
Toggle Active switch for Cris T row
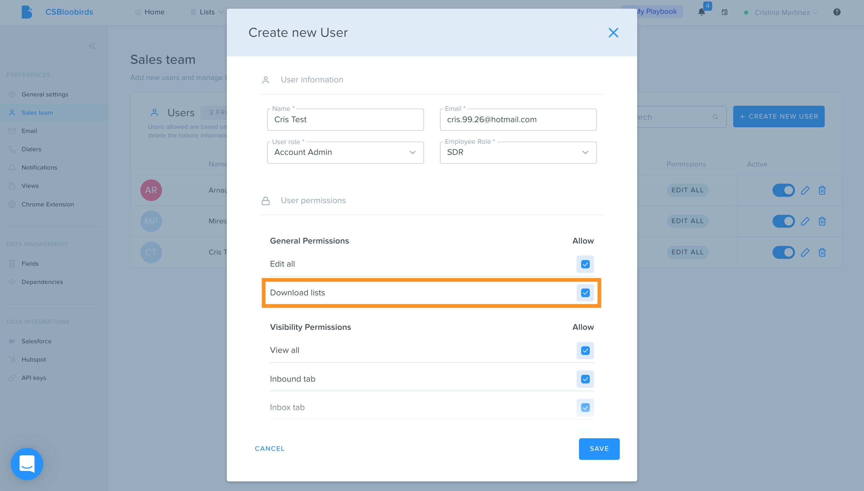(x=783, y=252)
